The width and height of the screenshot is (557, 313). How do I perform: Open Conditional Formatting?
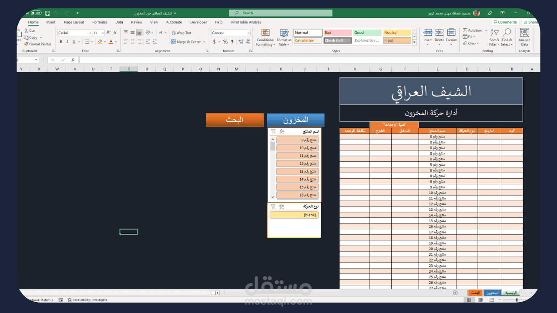265,38
